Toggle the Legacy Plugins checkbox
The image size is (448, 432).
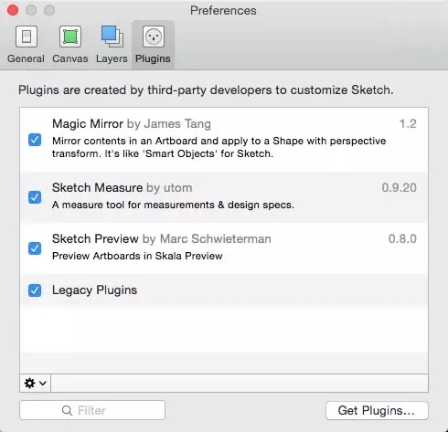click(x=35, y=290)
